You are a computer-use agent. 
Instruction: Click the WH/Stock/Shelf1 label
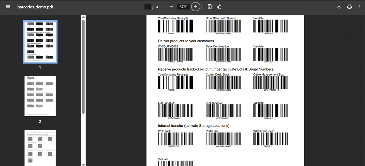pos(264,131)
